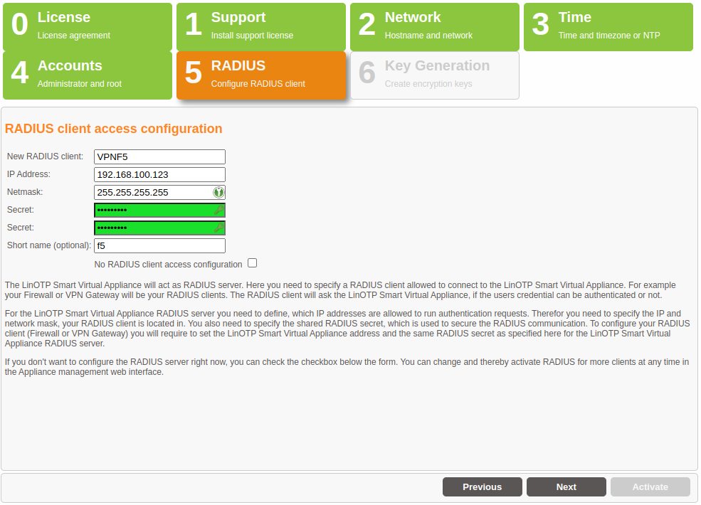701x505 pixels.
Task: Go to step 0 License tab
Action: pos(88,27)
